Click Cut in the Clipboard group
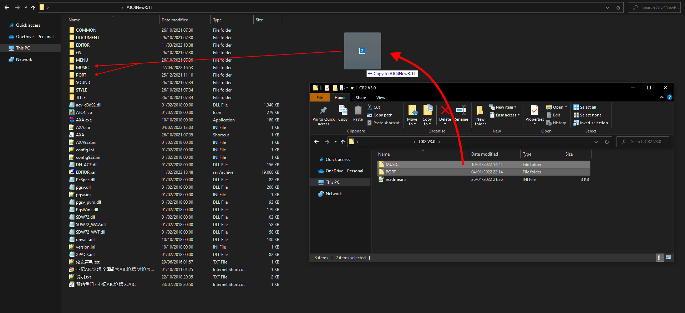The width and height of the screenshot is (685, 313). (374, 107)
